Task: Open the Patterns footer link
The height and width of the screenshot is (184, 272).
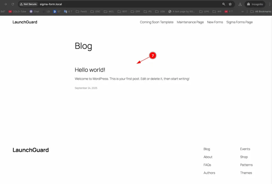Action: tap(246, 165)
